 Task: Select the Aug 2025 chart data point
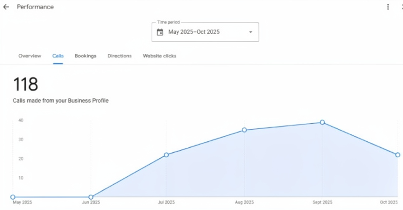(x=244, y=130)
